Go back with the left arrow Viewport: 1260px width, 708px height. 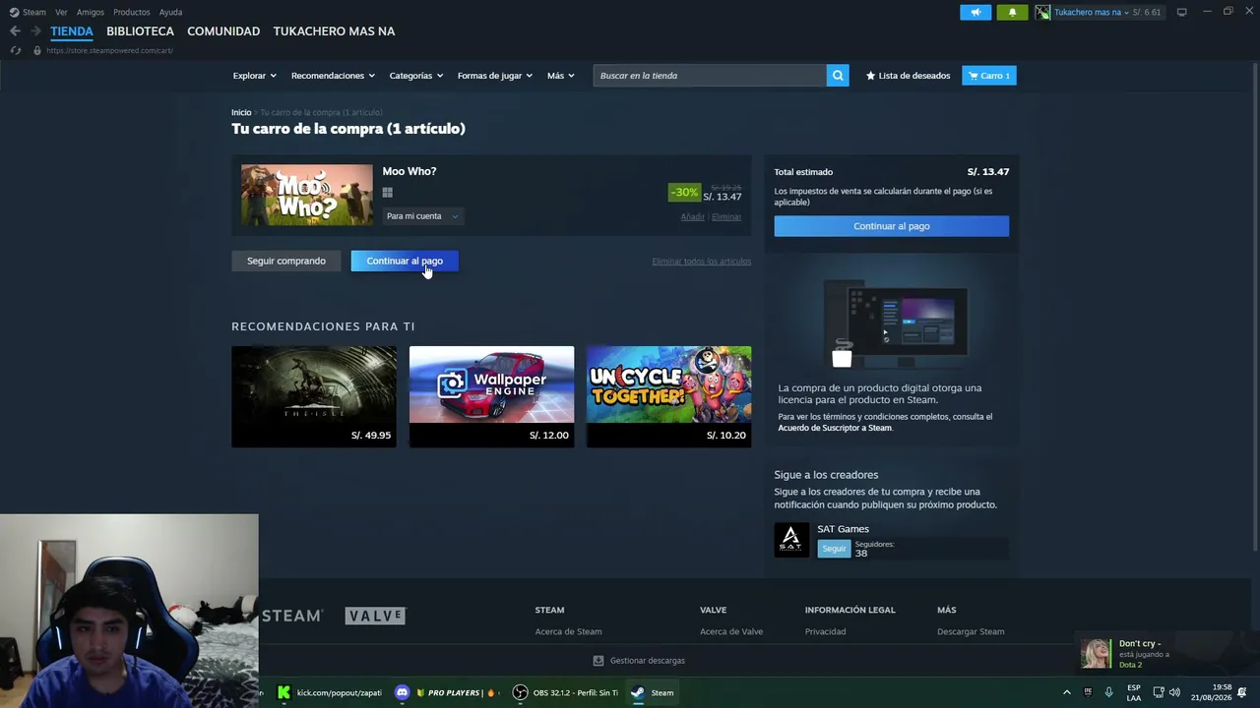15,31
